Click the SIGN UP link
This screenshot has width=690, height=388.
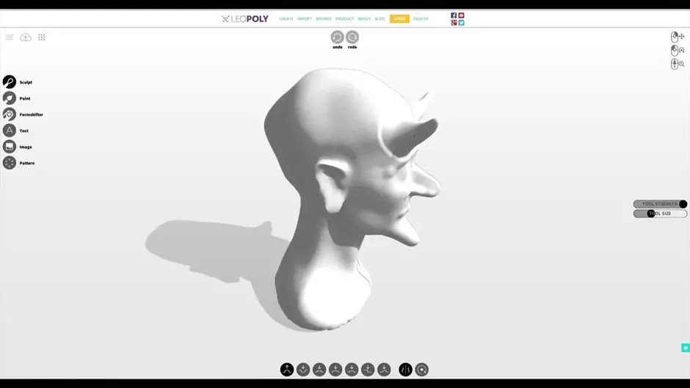pos(421,19)
